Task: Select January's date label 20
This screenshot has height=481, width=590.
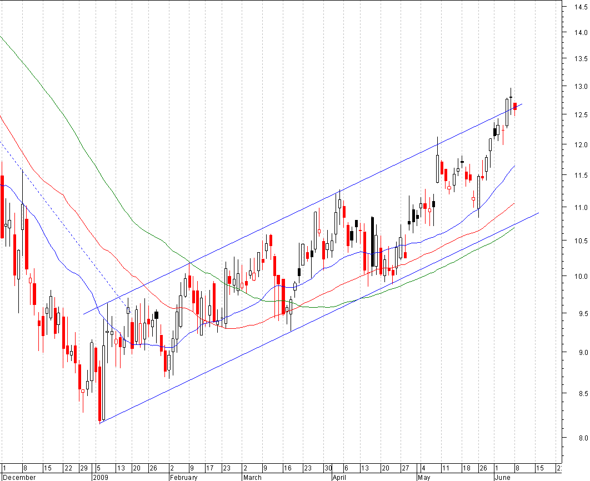Action: tap(137, 468)
